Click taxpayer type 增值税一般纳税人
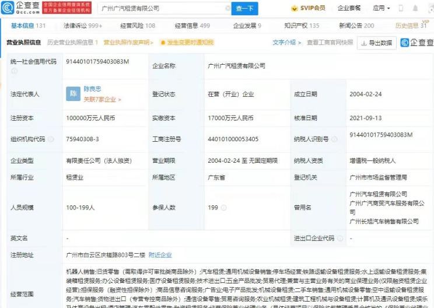Viewport: 434px width, 308px height. tap(373, 160)
